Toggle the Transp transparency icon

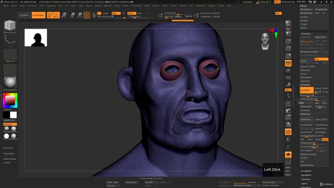pos(288,139)
